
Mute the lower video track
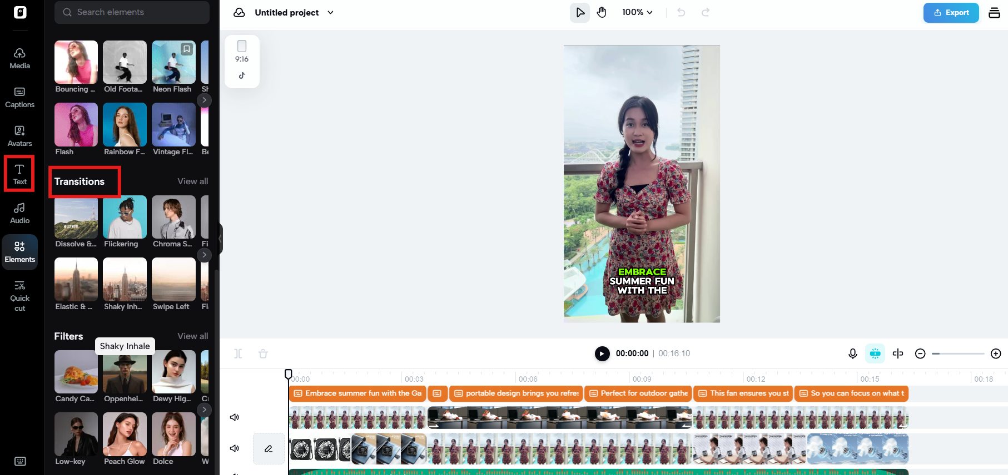click(x=235, y=448)
